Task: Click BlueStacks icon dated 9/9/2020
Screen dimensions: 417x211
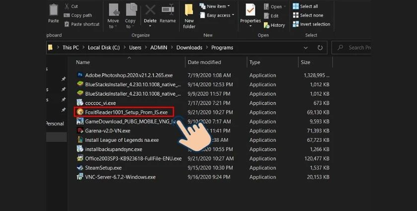Action: coord(80,93)
